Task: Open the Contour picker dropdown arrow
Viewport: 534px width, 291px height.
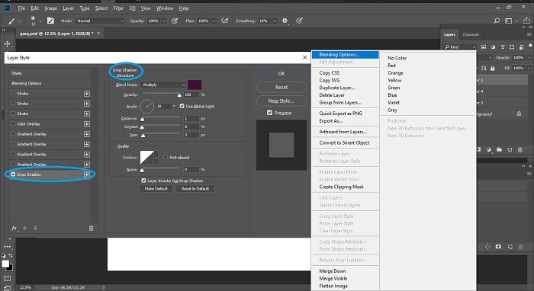Action: point(156,158)
